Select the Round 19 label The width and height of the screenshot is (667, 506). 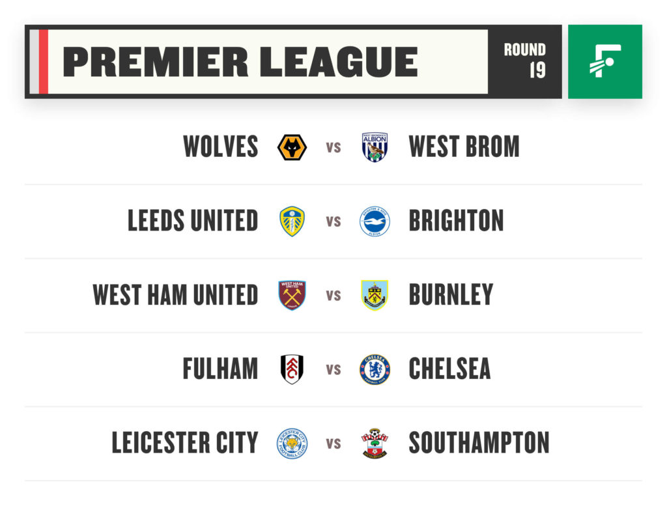click(x=525, y=61)
